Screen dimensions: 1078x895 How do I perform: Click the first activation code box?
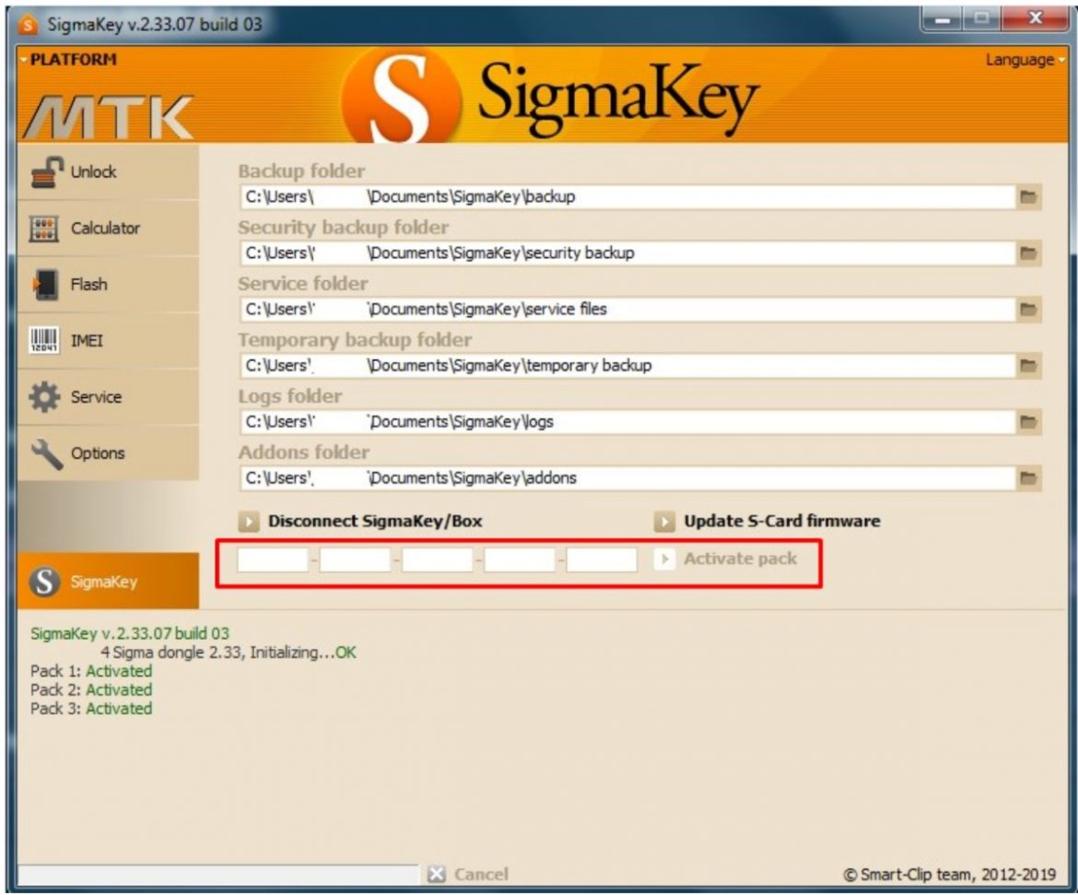coord(273,559)
